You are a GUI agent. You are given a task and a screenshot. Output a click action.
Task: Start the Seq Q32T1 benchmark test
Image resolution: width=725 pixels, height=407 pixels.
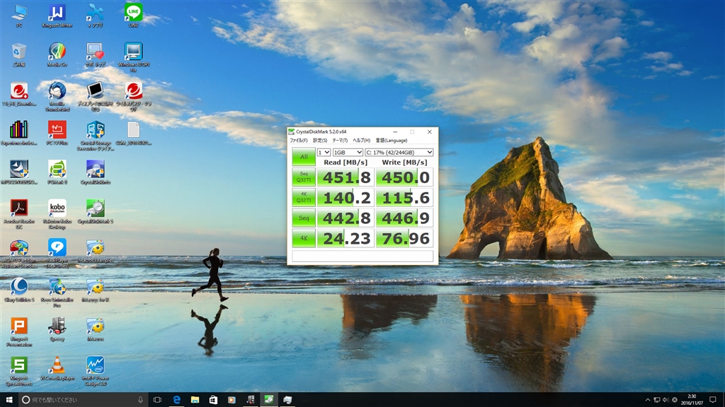tap(304, 177)
